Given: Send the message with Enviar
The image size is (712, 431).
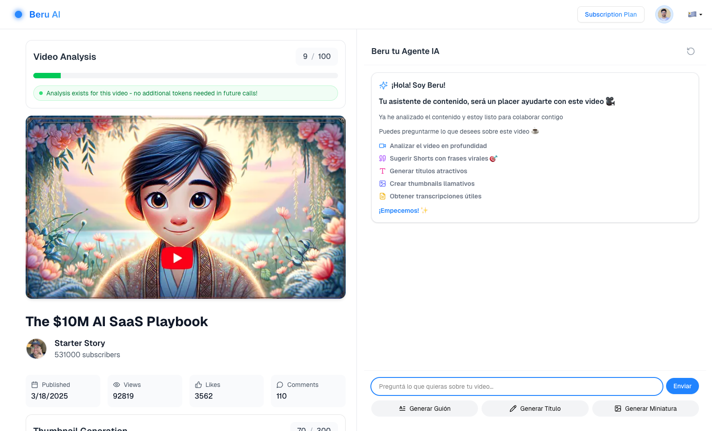Looking at the screenshot, I should [682, 386].
